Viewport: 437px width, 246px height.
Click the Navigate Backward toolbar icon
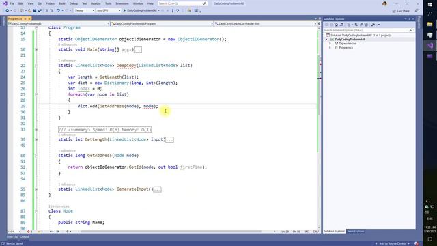pyautogui.click(x=8, y=11)
